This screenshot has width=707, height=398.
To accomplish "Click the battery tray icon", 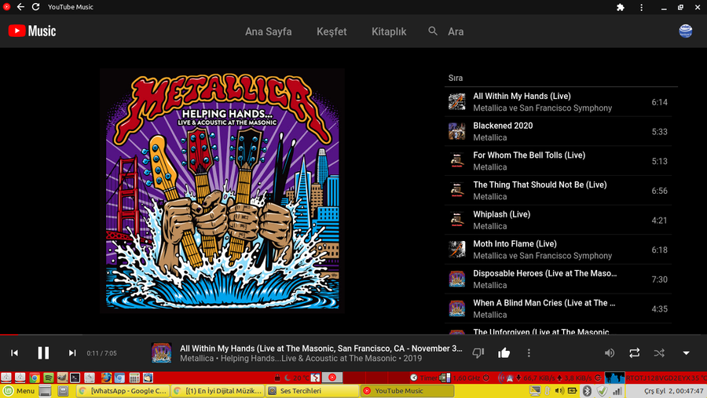I will pyautogui.click(x=572, y=391).
